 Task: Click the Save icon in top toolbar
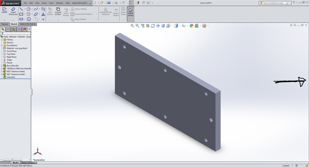coord(109,3)
